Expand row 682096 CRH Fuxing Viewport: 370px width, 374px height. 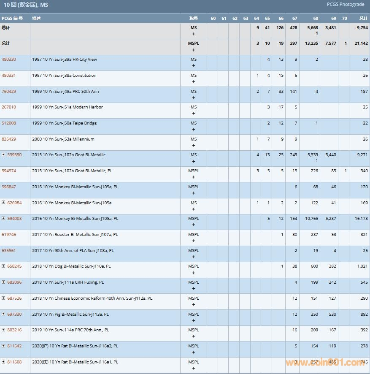pos(3,282)
